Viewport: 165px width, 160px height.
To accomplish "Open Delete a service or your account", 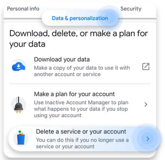I will tap(81, 131).
